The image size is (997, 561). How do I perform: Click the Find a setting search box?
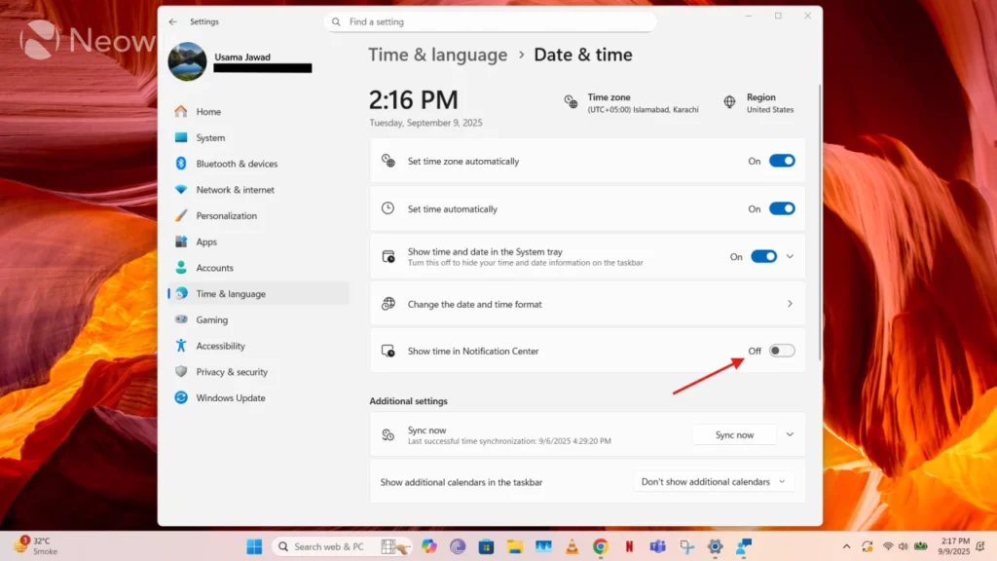point(490,21)
